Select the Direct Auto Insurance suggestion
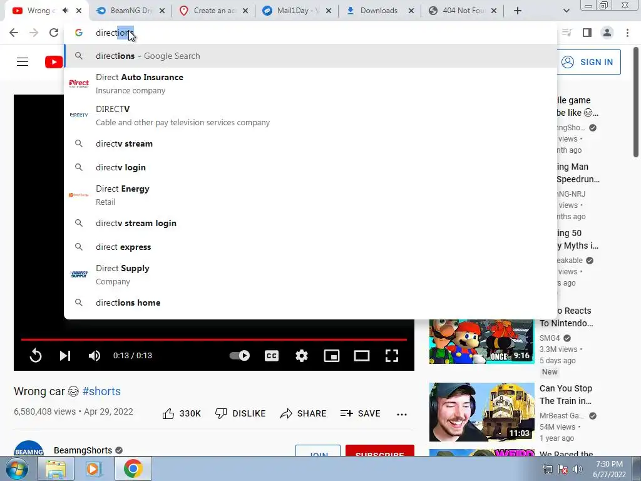This screenshot has width=641, height=481. [x=310, y=83]
